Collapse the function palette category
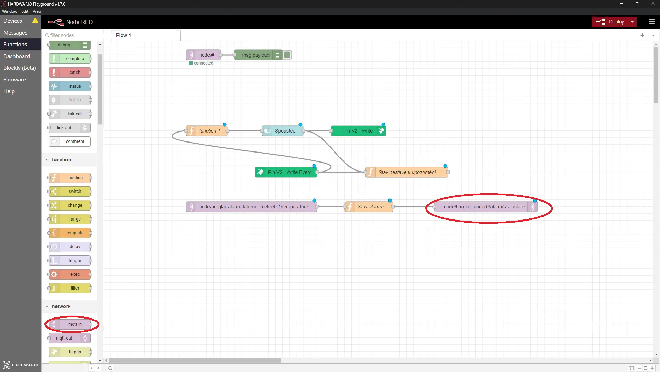 (69, 160)
